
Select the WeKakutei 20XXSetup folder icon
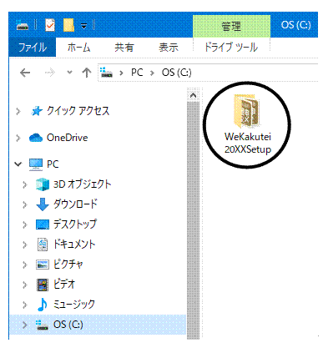click(247, 112)
